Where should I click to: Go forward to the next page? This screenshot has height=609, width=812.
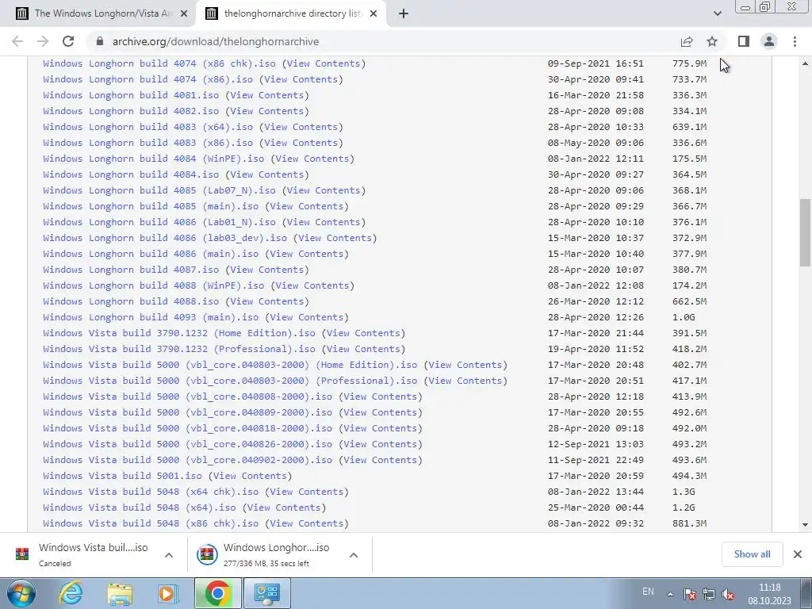coord(43,41)
